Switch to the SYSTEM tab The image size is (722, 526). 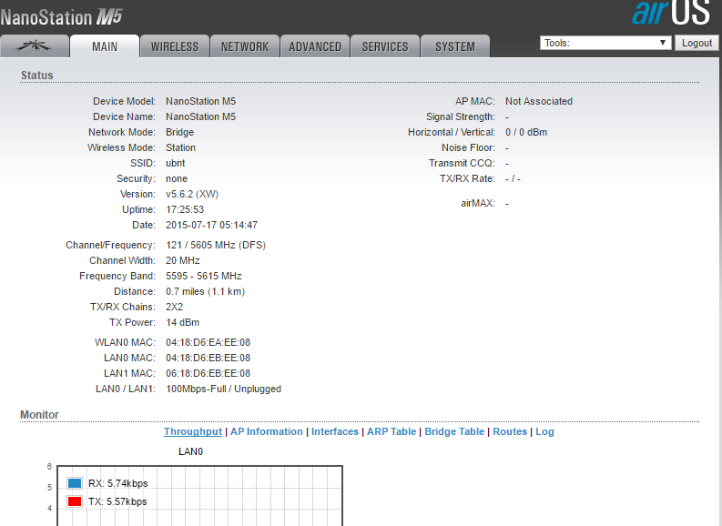(455, 46)
